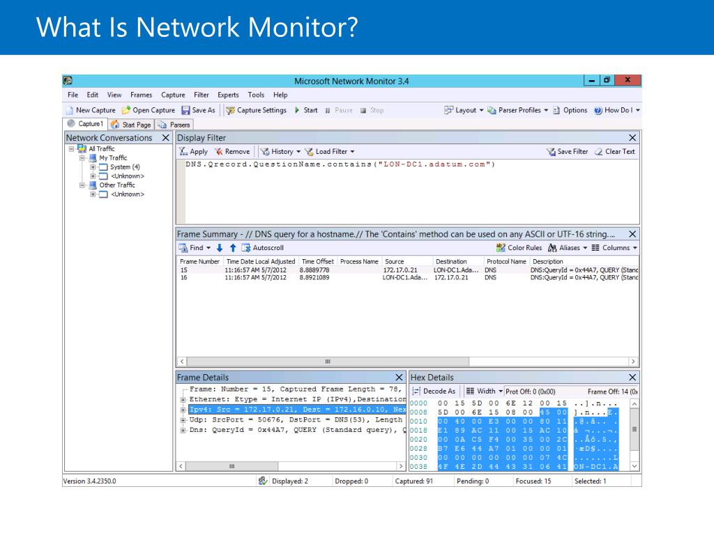Collapse the All Traffic tree node
The height and width of the screenshot is (535, 714).
(71, 149)
